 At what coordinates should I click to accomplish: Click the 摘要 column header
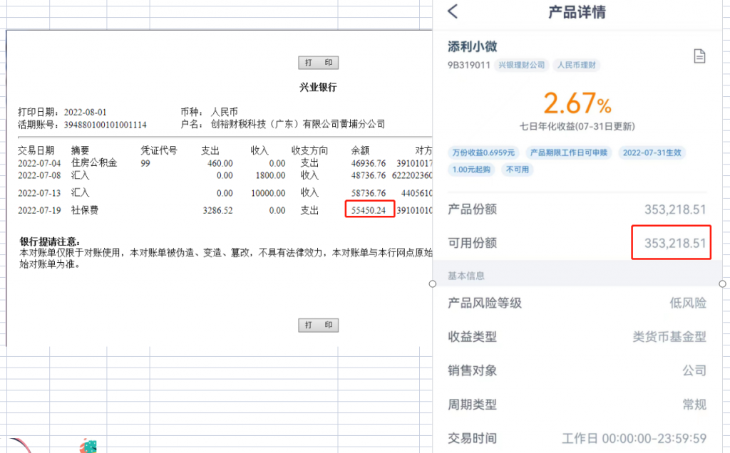[80, 151]
